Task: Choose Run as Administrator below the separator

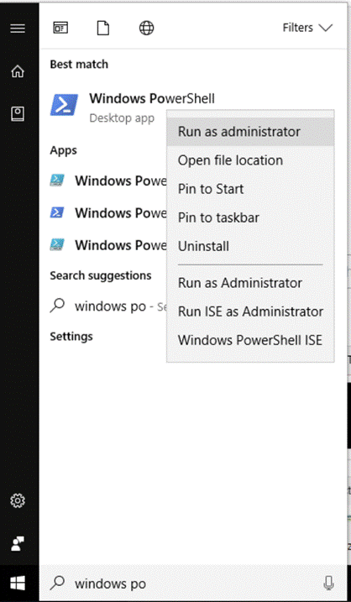Action: (250, 283)
